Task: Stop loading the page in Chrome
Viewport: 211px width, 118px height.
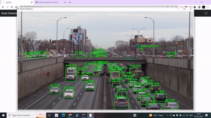Action: pyautogui.click(x=12, y=7)
